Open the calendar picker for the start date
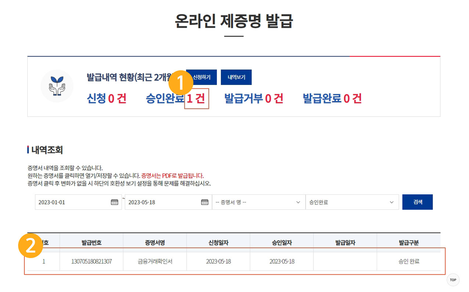This screenshot has height=292, width=469. click(x=115, y=202)
